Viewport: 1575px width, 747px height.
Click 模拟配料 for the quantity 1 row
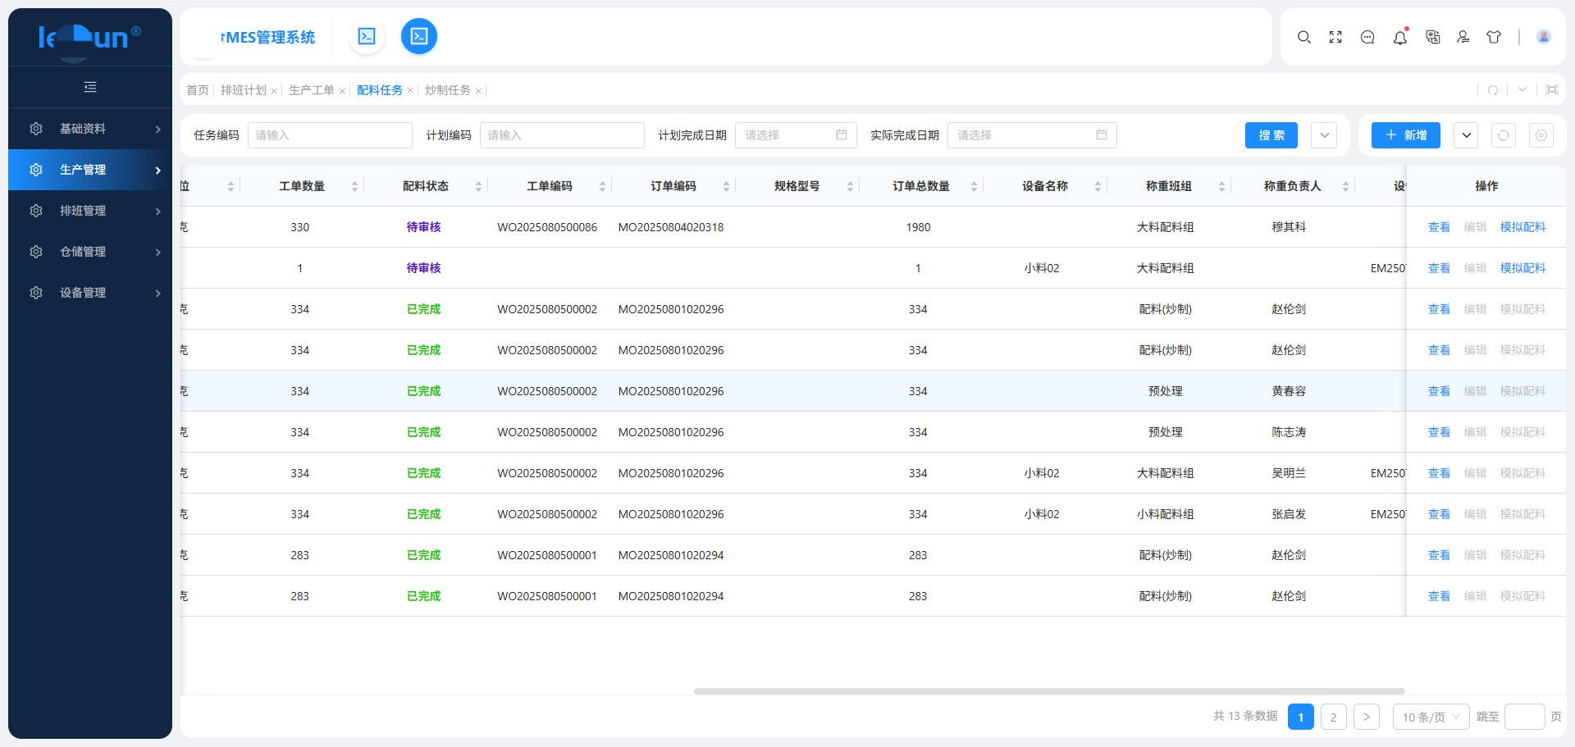click(1522, 268)
